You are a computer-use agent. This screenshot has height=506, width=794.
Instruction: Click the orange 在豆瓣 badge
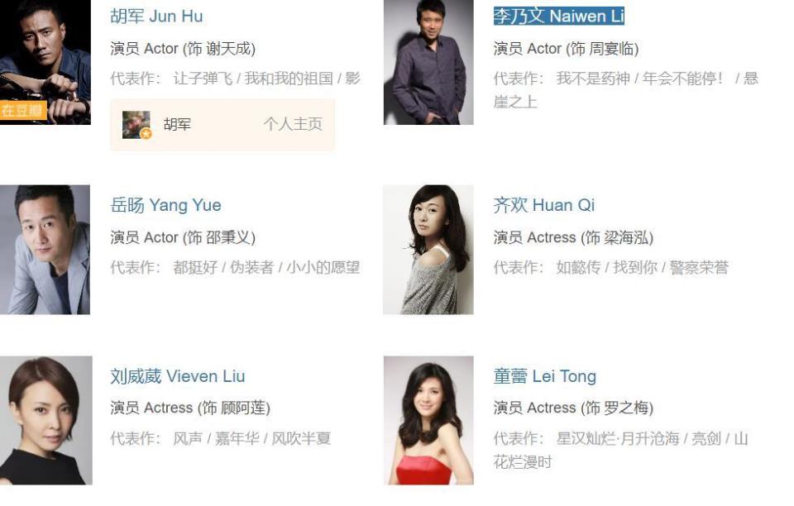pos(23,110)
